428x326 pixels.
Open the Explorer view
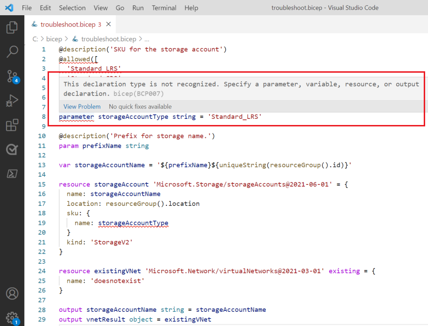pos(12,27)
